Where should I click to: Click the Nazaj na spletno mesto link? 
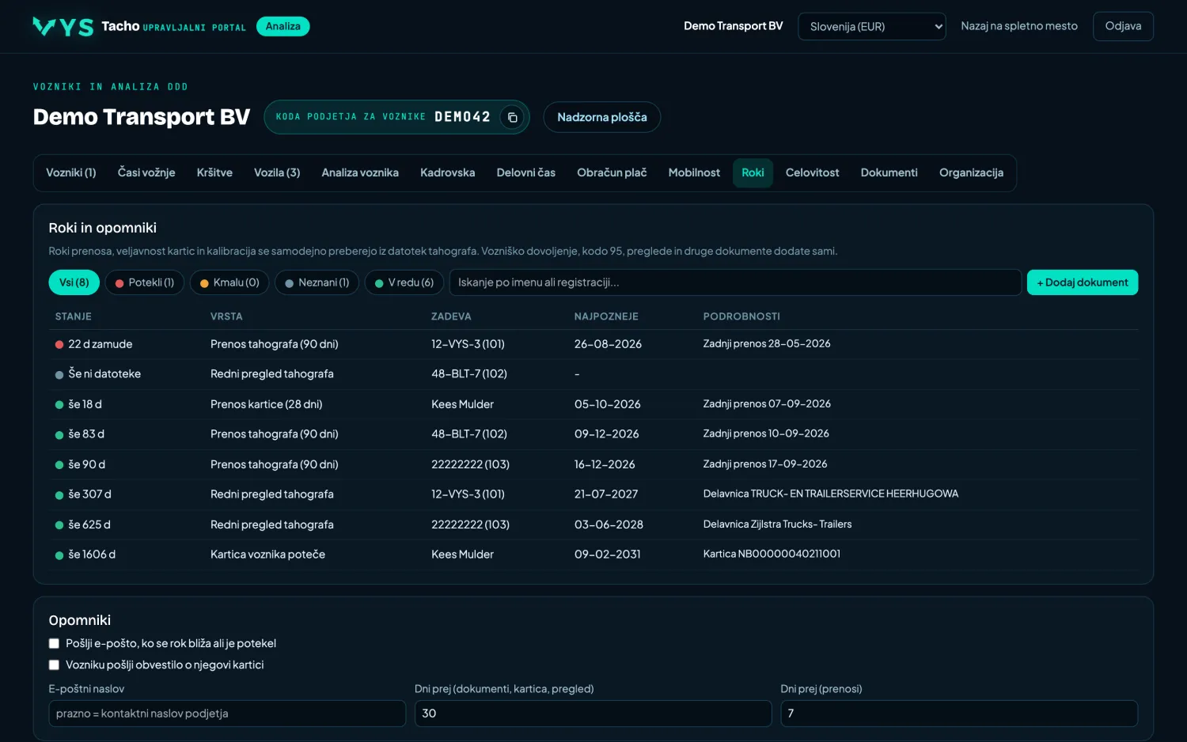click(1019, 26)
